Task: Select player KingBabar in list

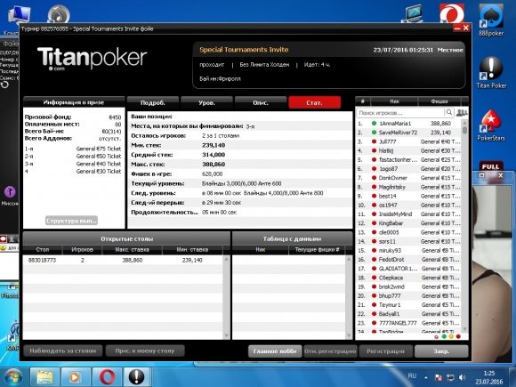Action: [x=408, y=223]
